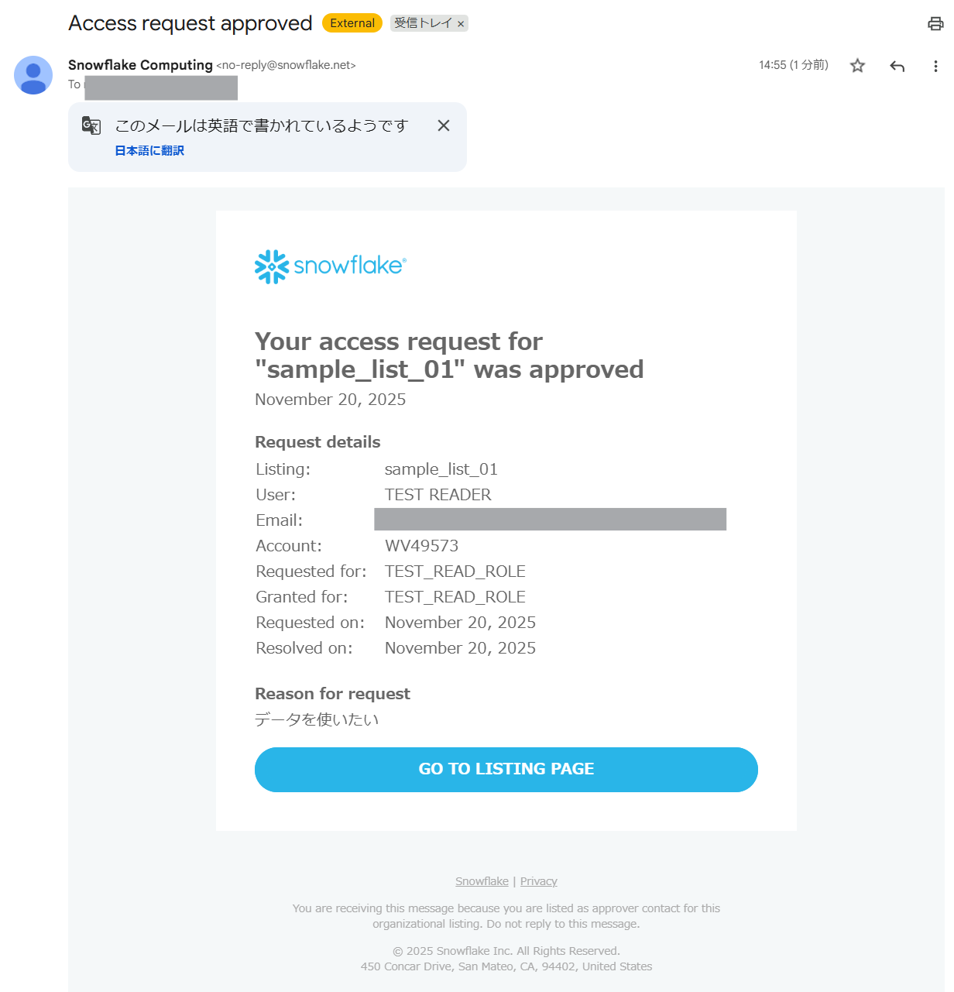954x992 pixels.
Task: Click the Snowflake logo image
Action: tap(331, 266)
